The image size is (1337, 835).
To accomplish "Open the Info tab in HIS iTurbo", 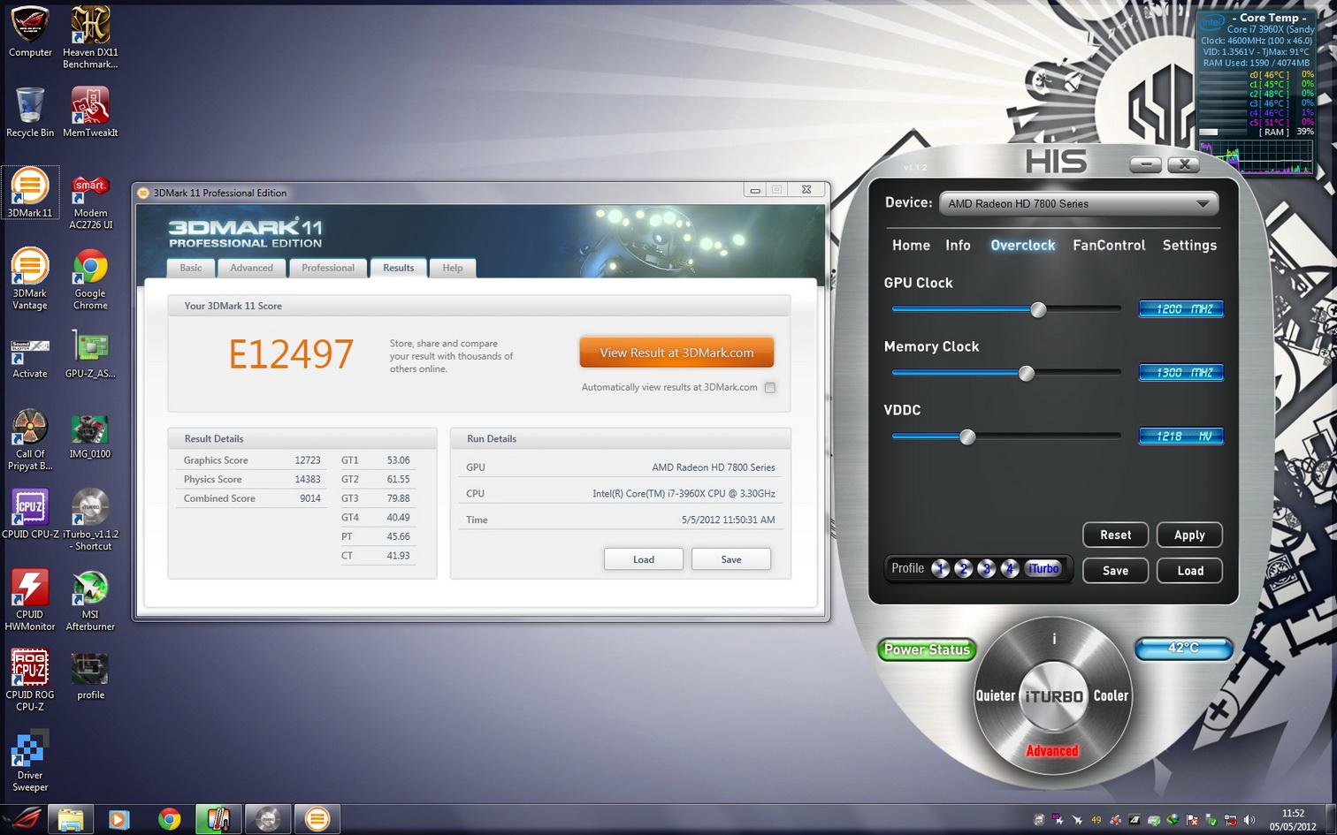I will pyautogui.click(x=958, y=245).
